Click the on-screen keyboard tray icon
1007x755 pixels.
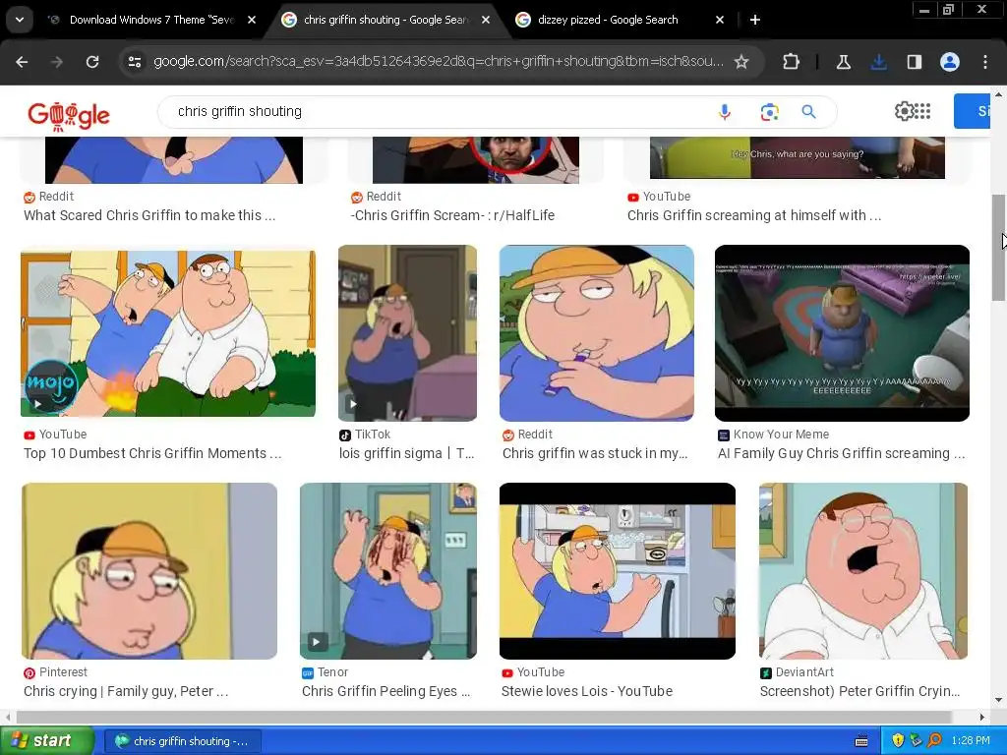(861, 741)
